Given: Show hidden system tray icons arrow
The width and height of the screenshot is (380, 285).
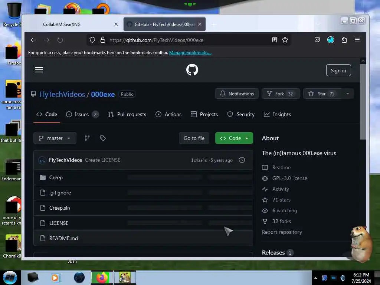Looking at the screenshot, I should (315, 278).
